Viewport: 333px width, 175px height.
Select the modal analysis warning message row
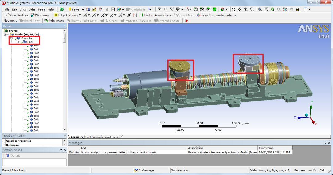tap(180, 152)
